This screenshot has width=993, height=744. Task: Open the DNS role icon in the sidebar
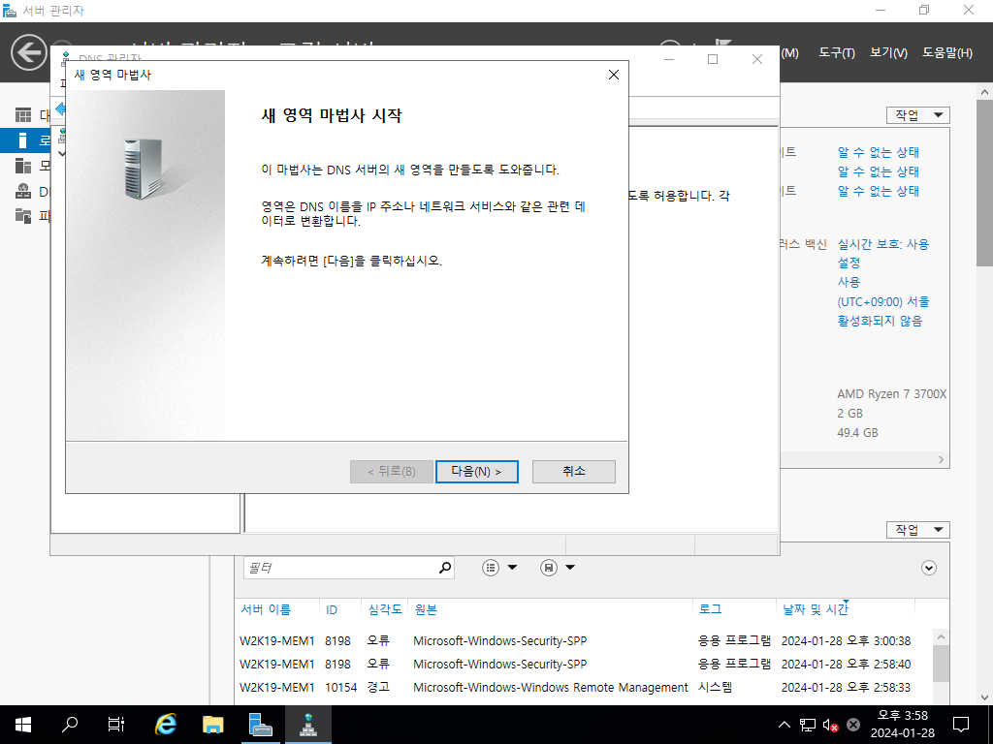point(23,191)
